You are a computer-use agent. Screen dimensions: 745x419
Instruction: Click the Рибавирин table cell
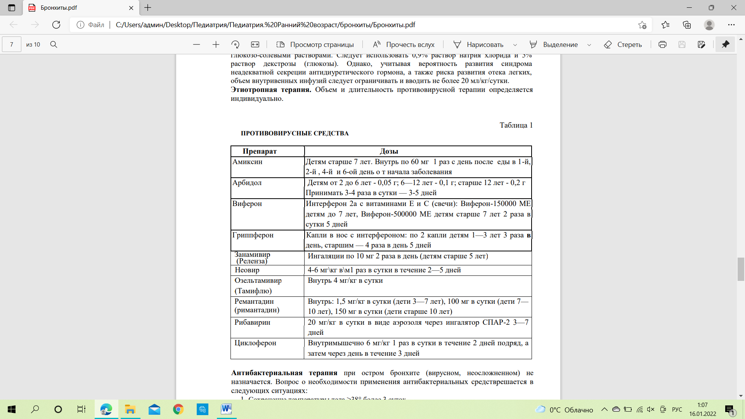[x=267, y=327]
